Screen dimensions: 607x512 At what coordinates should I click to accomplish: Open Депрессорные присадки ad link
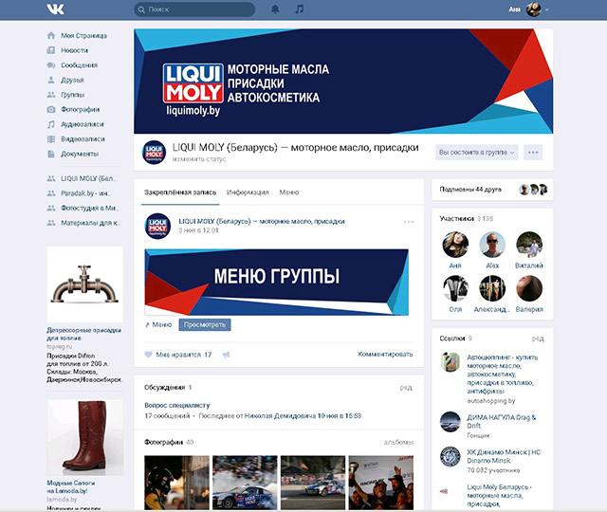click(x=84, y=334)
